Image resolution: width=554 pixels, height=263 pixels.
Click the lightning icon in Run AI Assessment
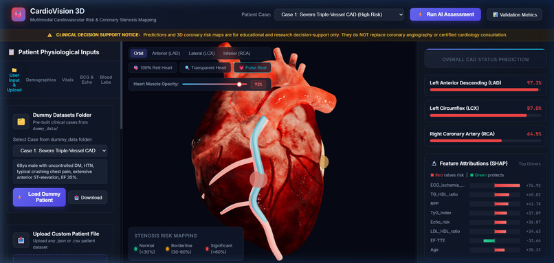point(420,15)
